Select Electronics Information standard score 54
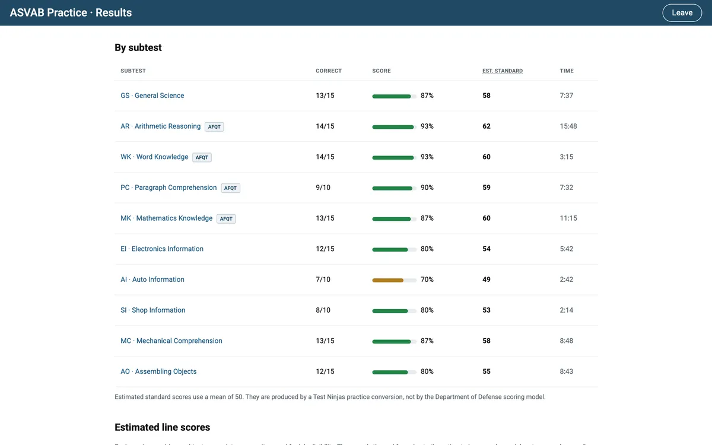712x445 pixels. click(487, 249)
